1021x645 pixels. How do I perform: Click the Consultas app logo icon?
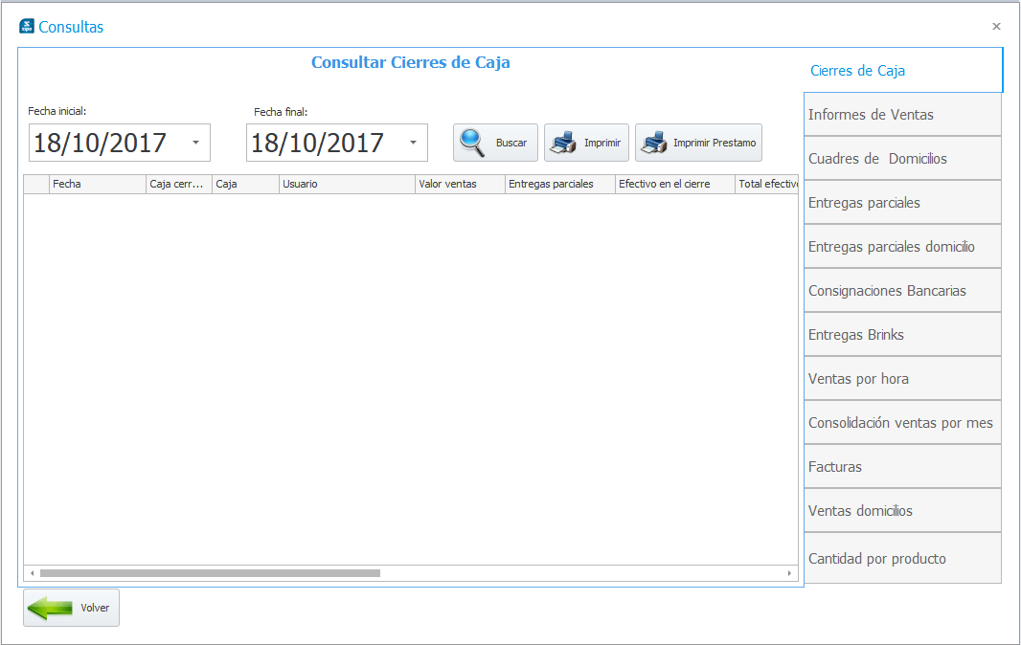pos(27,26)
